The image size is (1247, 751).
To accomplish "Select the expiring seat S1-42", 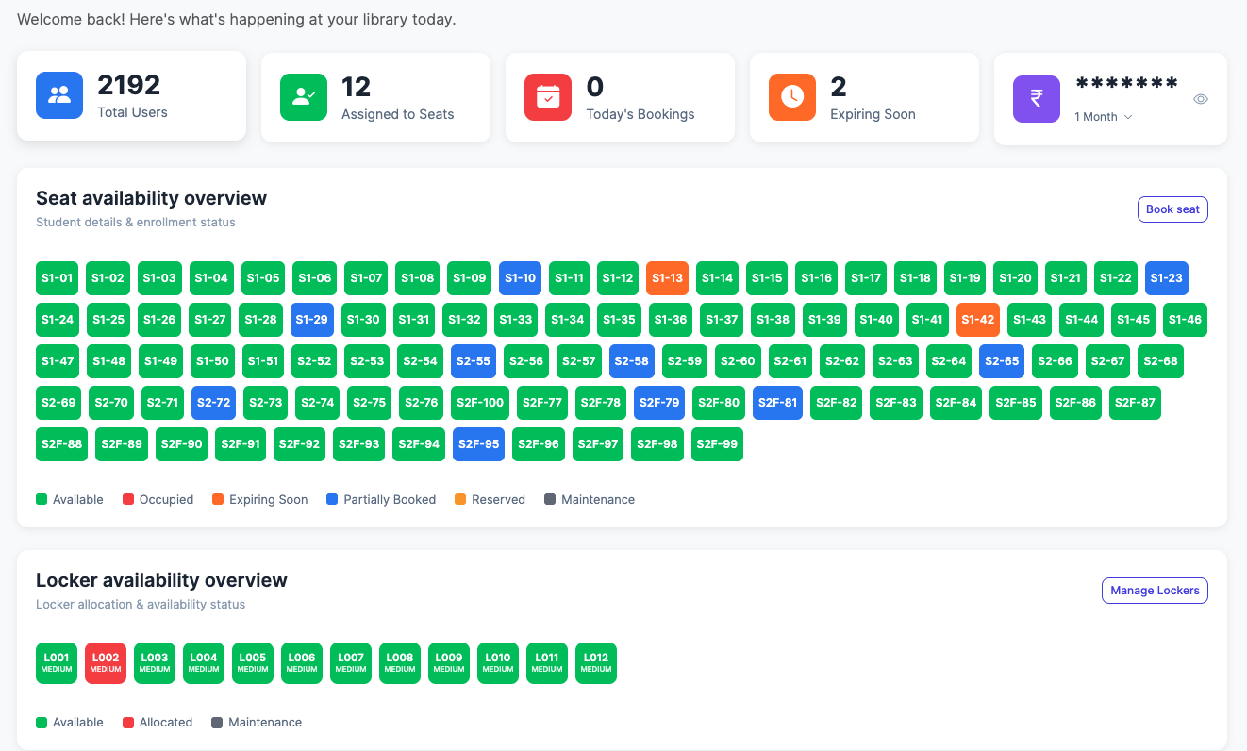I will pos(978,320).
